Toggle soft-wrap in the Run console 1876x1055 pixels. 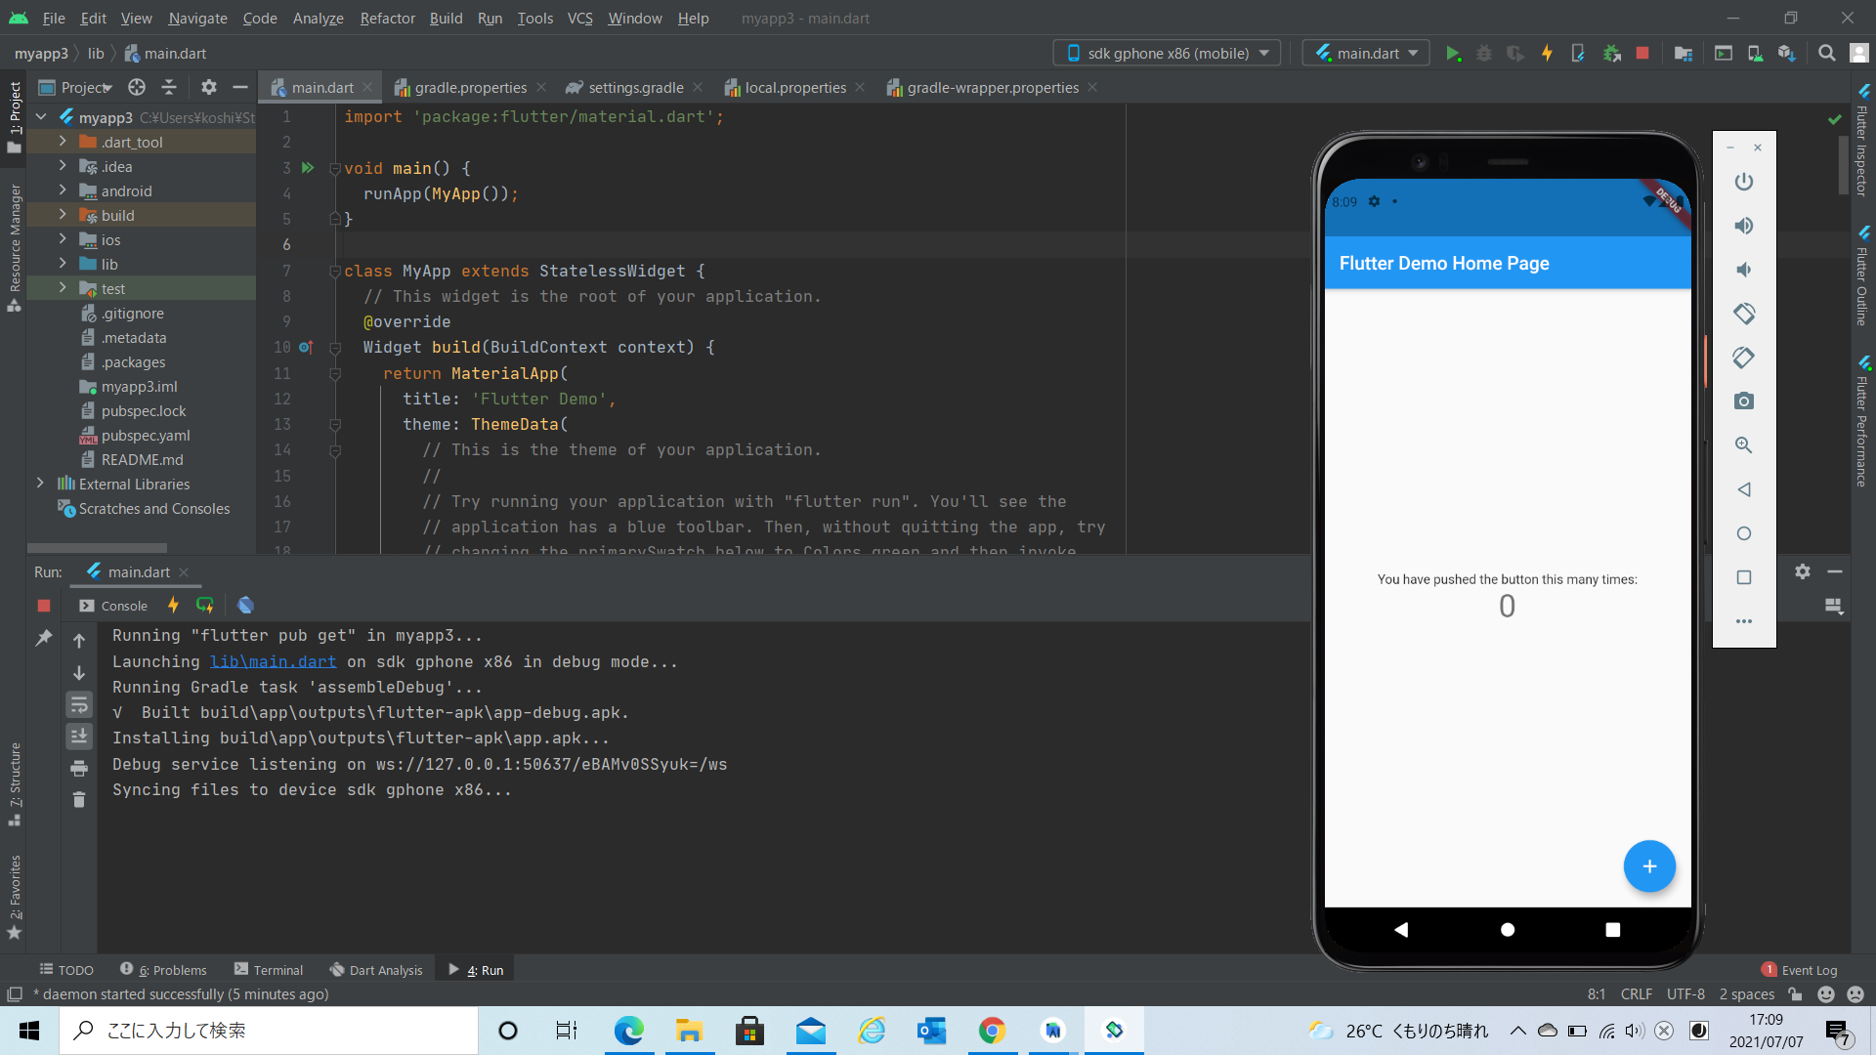pos(79,704)
